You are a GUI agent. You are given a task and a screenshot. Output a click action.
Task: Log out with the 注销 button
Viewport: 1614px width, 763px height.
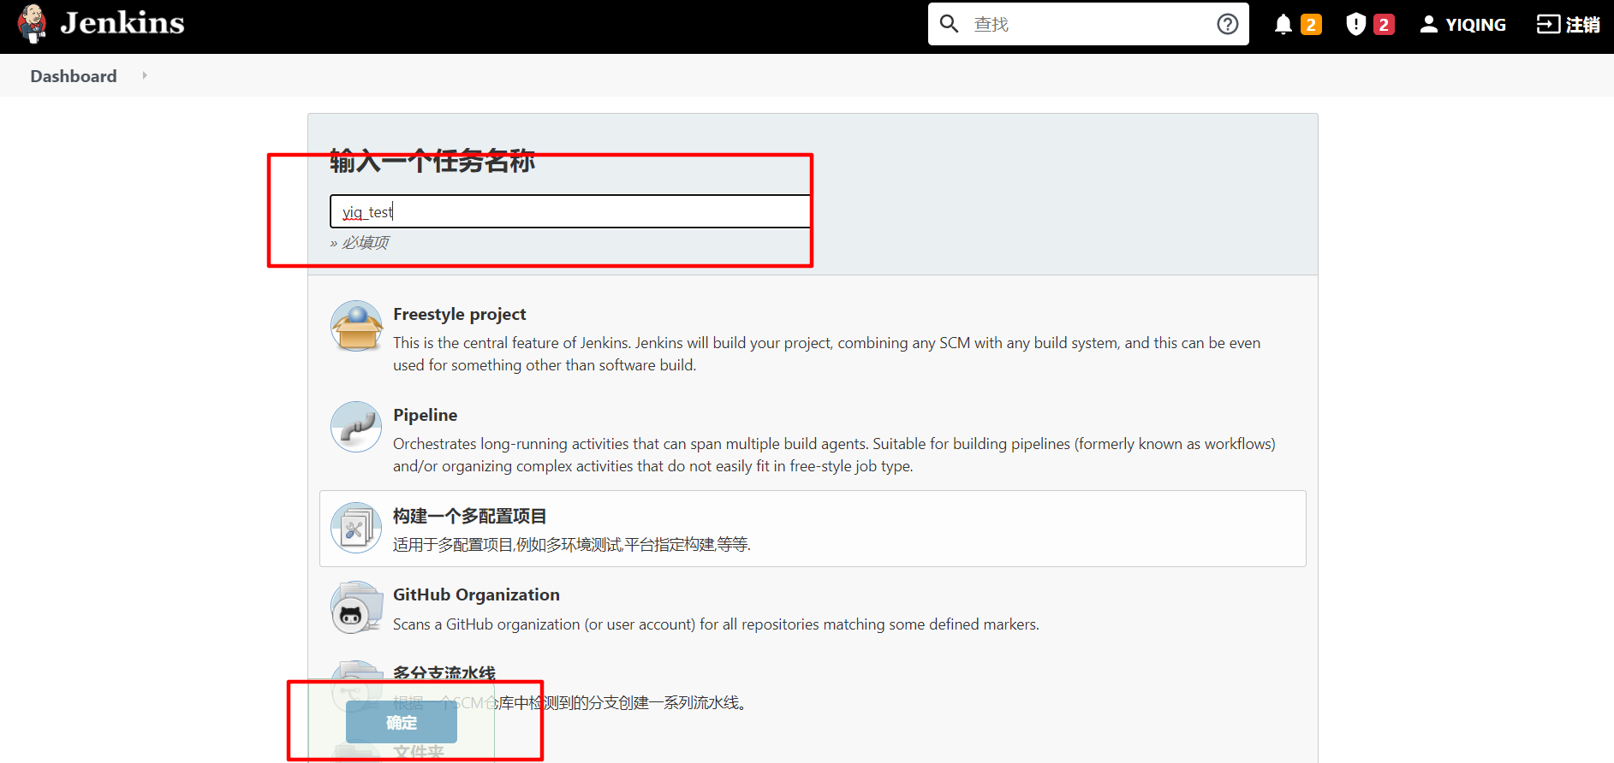click(x=1569, y=25)
